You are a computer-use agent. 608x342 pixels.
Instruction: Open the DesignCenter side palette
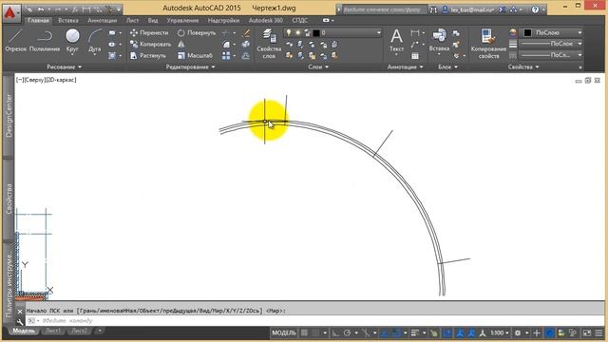tap(9, 115)
